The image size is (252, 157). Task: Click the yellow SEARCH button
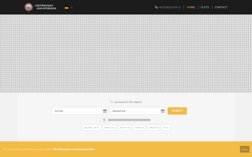(x=177, y=111)
